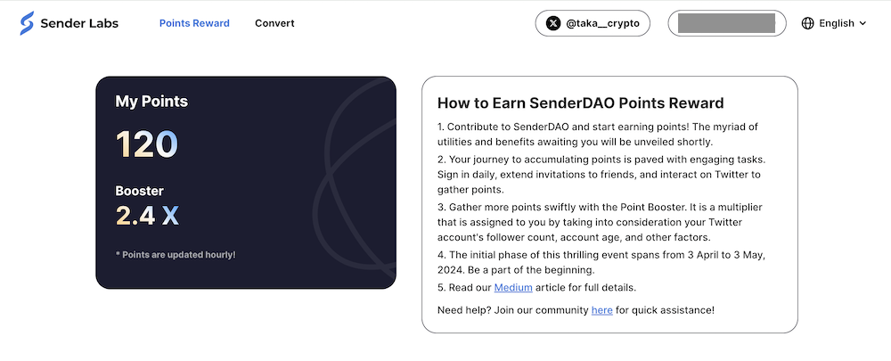This screenshot has height=361, width=891.
Task: Click the X logo icon
Action: point(553,23)
